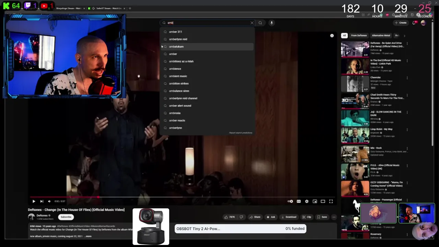Screen dimensions: 439x247
Task: Choose the 'ambient music' suggestion
Action: [x=207, y=76]
